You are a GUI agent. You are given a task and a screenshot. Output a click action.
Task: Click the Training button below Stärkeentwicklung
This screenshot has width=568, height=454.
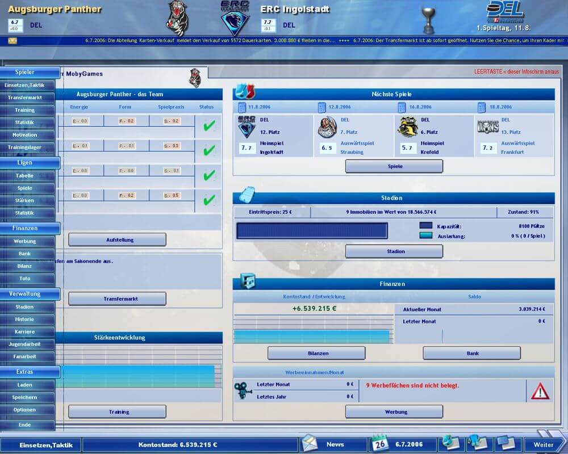coord(118,411)
